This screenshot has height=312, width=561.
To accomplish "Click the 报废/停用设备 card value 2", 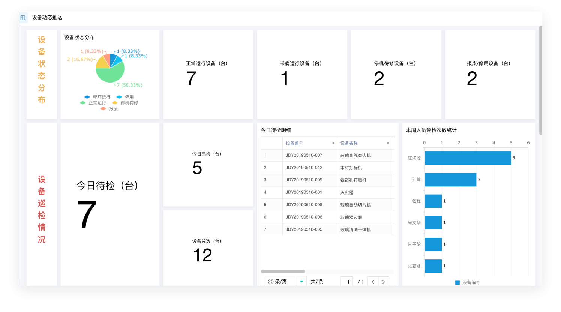I will pyautogui.click(x=472, y=78).
